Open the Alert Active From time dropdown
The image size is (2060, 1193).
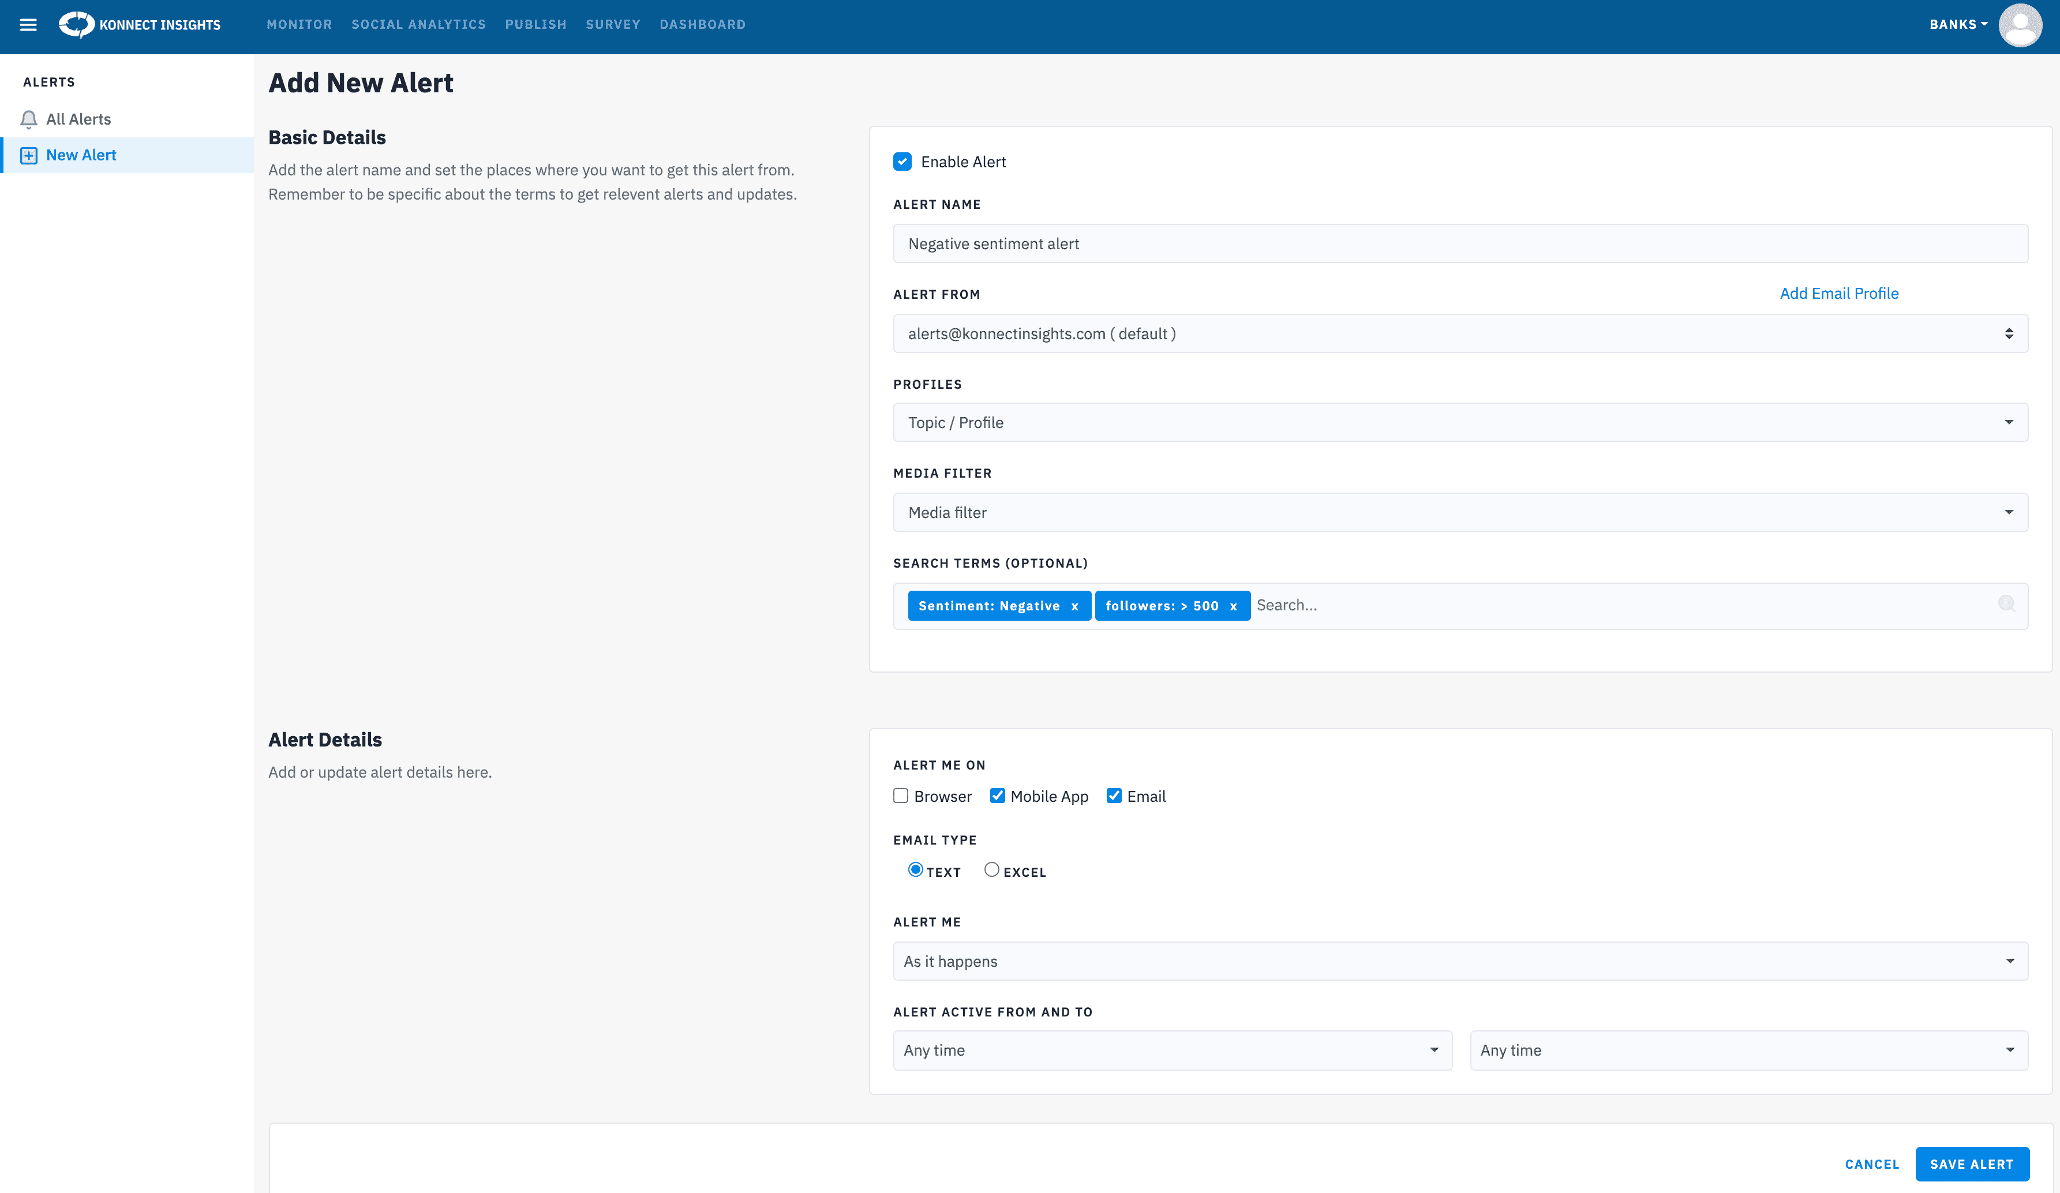tap(1173, 1050)
